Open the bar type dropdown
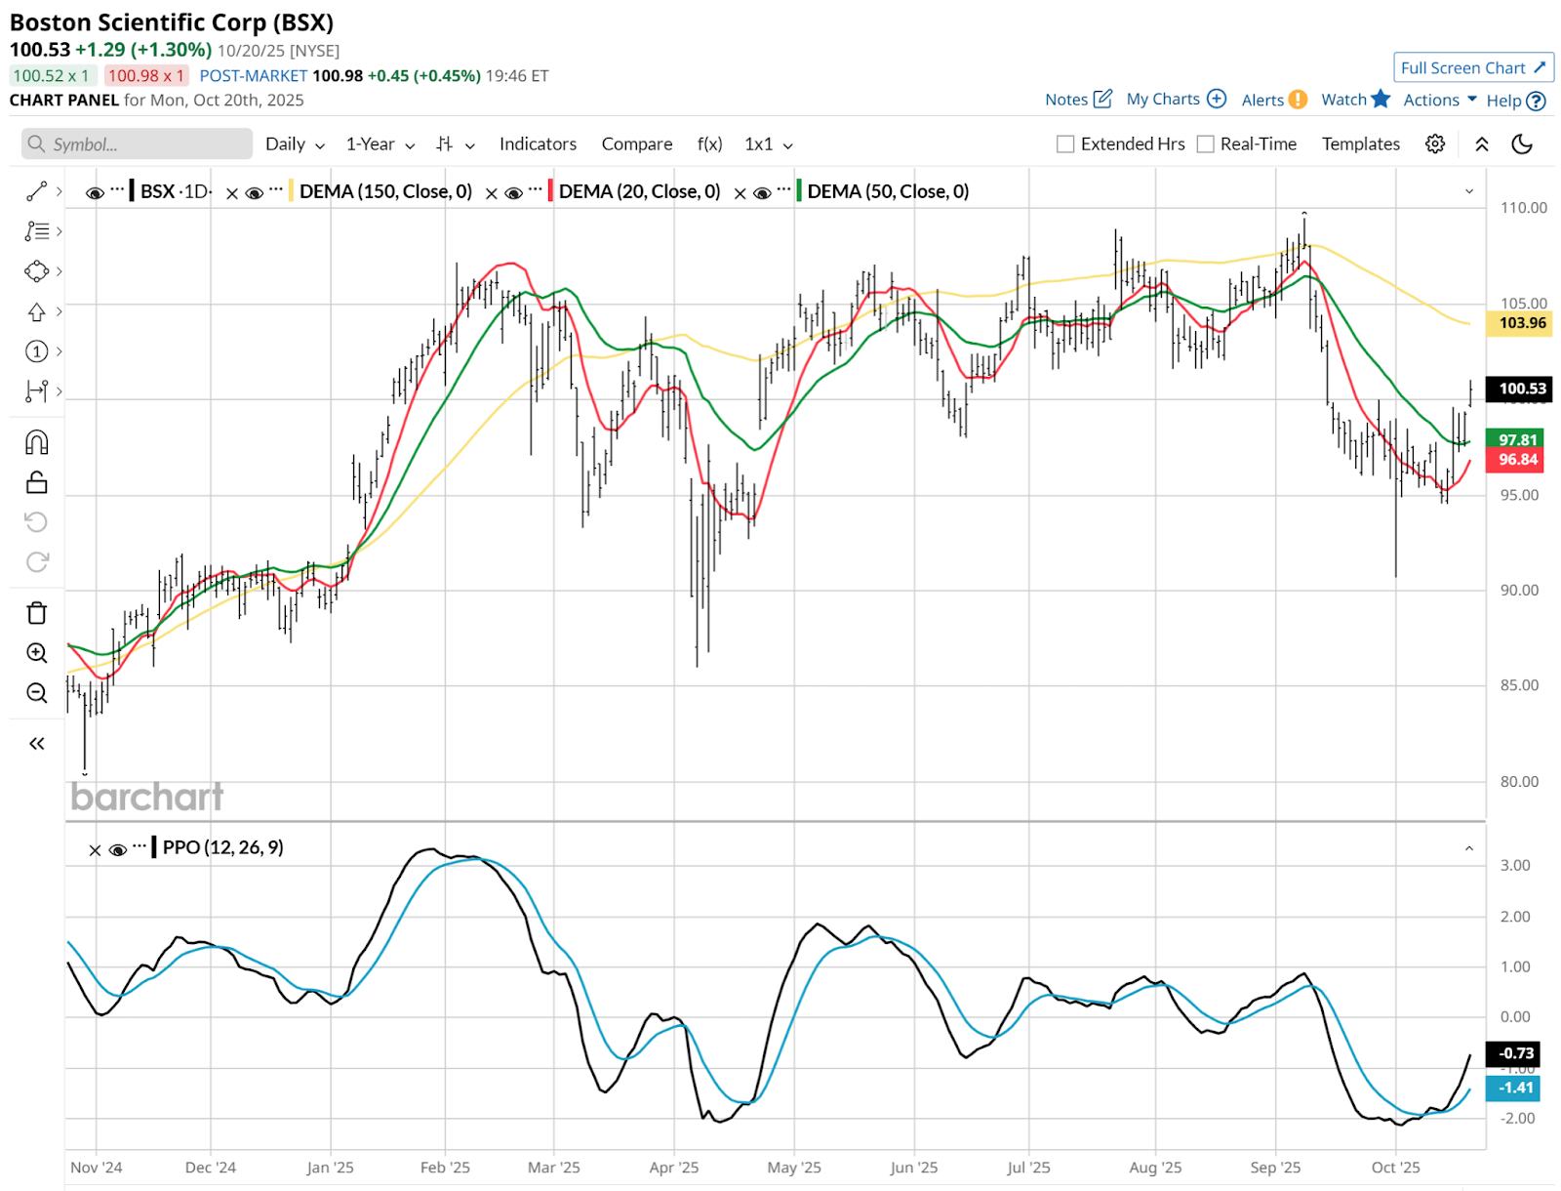 [x=456, y=144]
